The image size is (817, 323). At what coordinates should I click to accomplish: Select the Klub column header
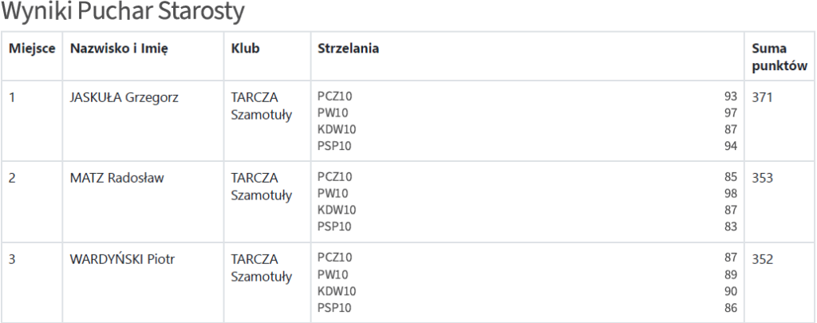pos(246,49)
